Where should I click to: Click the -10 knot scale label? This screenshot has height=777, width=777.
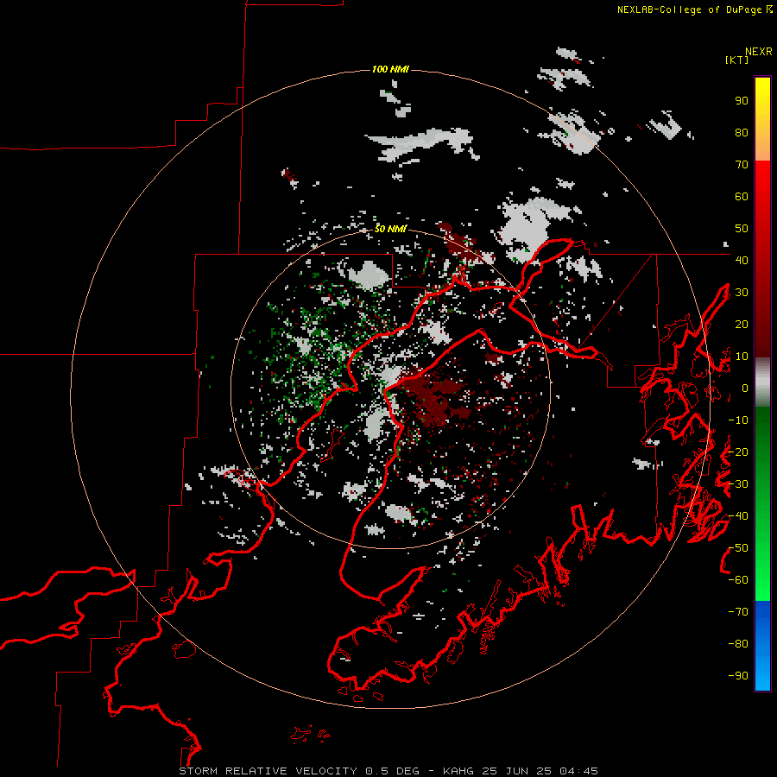pos(738,420)
